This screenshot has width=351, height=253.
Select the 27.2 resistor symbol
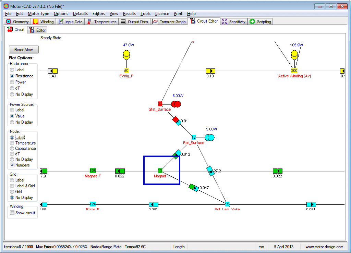[x=210, y=171]
